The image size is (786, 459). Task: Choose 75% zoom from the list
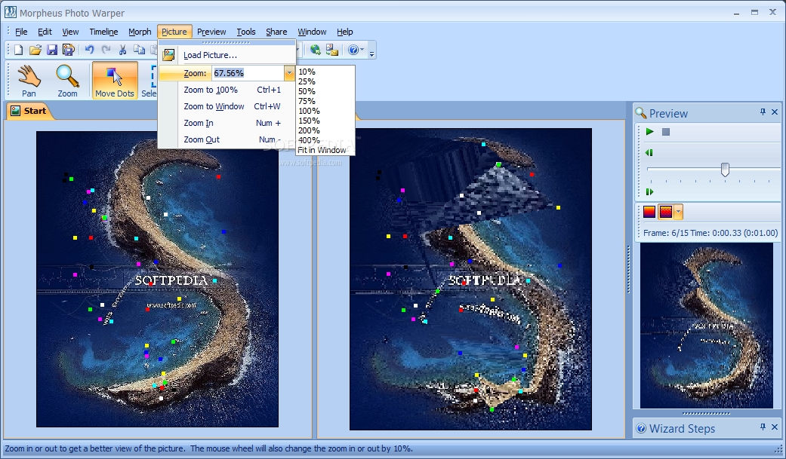(x=307, y=101)
